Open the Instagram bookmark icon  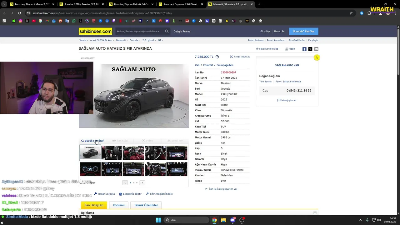coord(20,21)
